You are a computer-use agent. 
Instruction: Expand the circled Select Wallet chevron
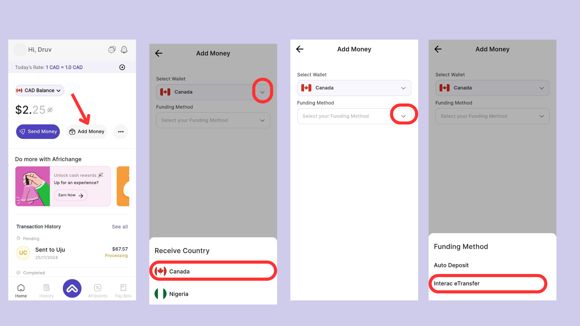pyautogui.click(x=262, y=92)
